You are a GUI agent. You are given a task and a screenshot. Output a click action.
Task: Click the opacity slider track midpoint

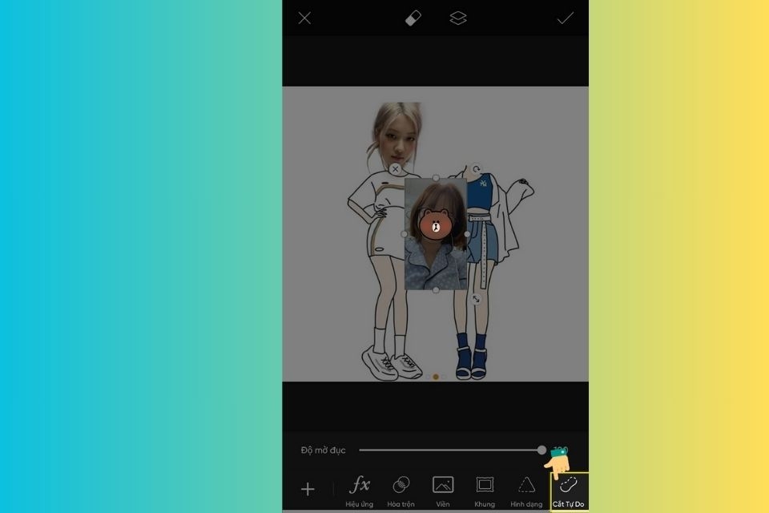[x=450, y=450]
